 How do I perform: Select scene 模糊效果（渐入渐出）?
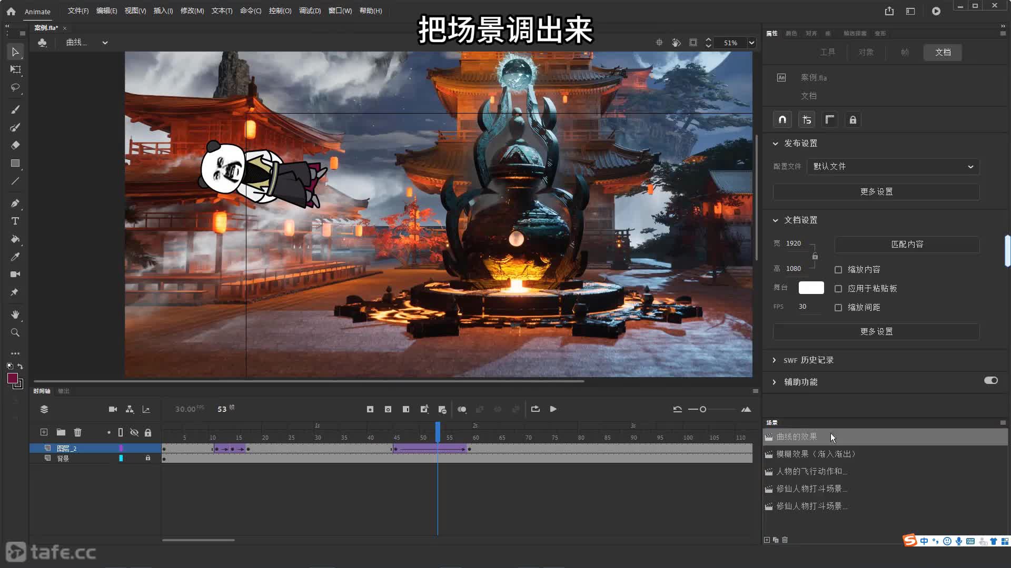885,454
